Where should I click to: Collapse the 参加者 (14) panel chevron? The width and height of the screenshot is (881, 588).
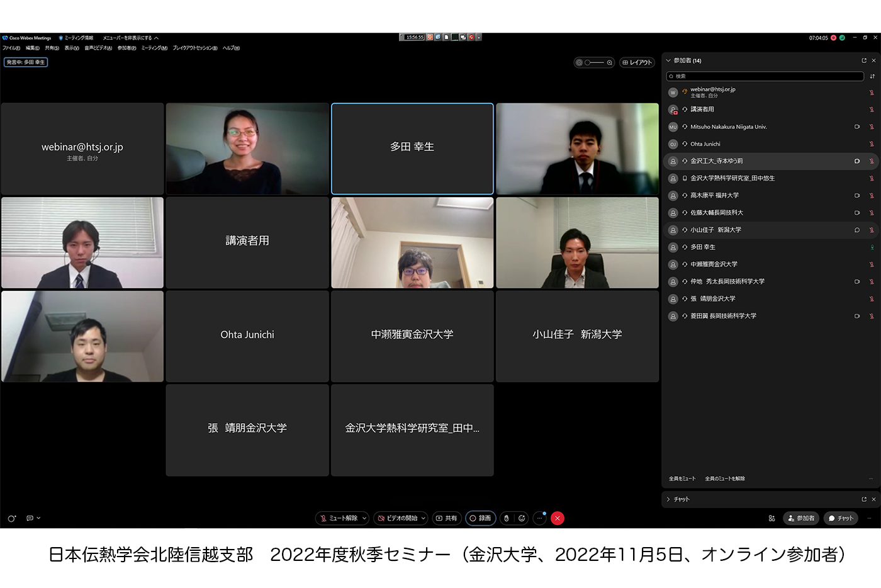[x=668, y=60]
